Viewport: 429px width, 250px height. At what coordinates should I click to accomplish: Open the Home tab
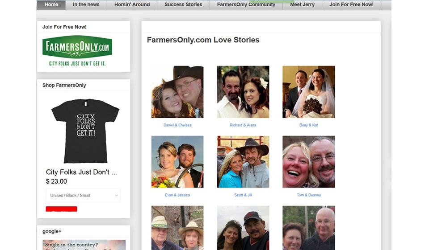pos(51,5)
